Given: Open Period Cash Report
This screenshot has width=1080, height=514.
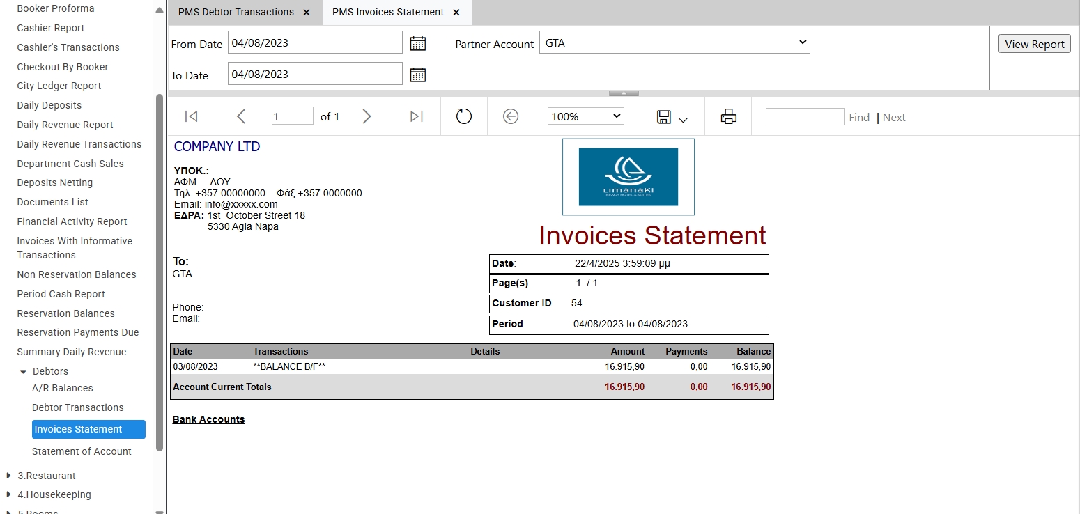Looking at the screenshot, I should click(61, 294).
